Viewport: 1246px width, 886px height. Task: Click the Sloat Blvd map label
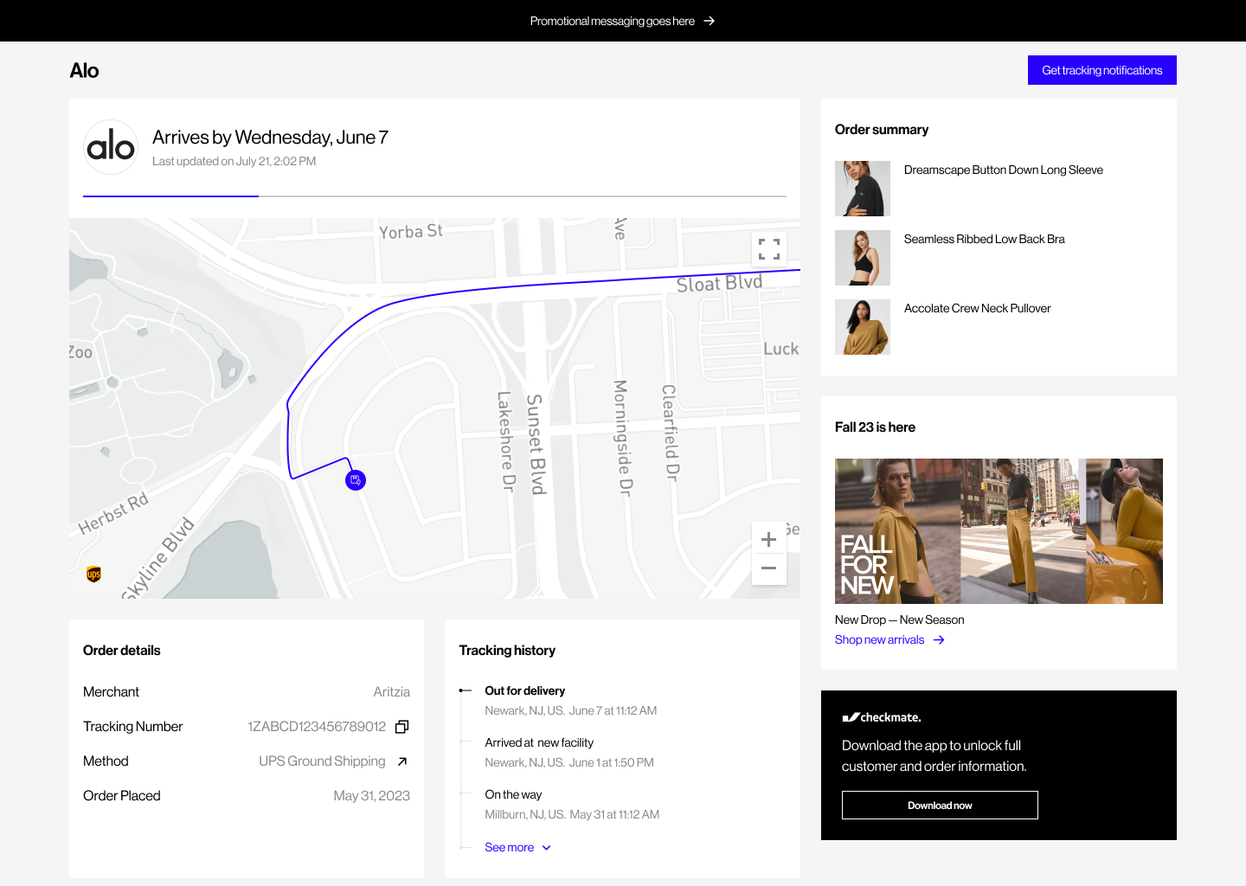coord(720,283)
